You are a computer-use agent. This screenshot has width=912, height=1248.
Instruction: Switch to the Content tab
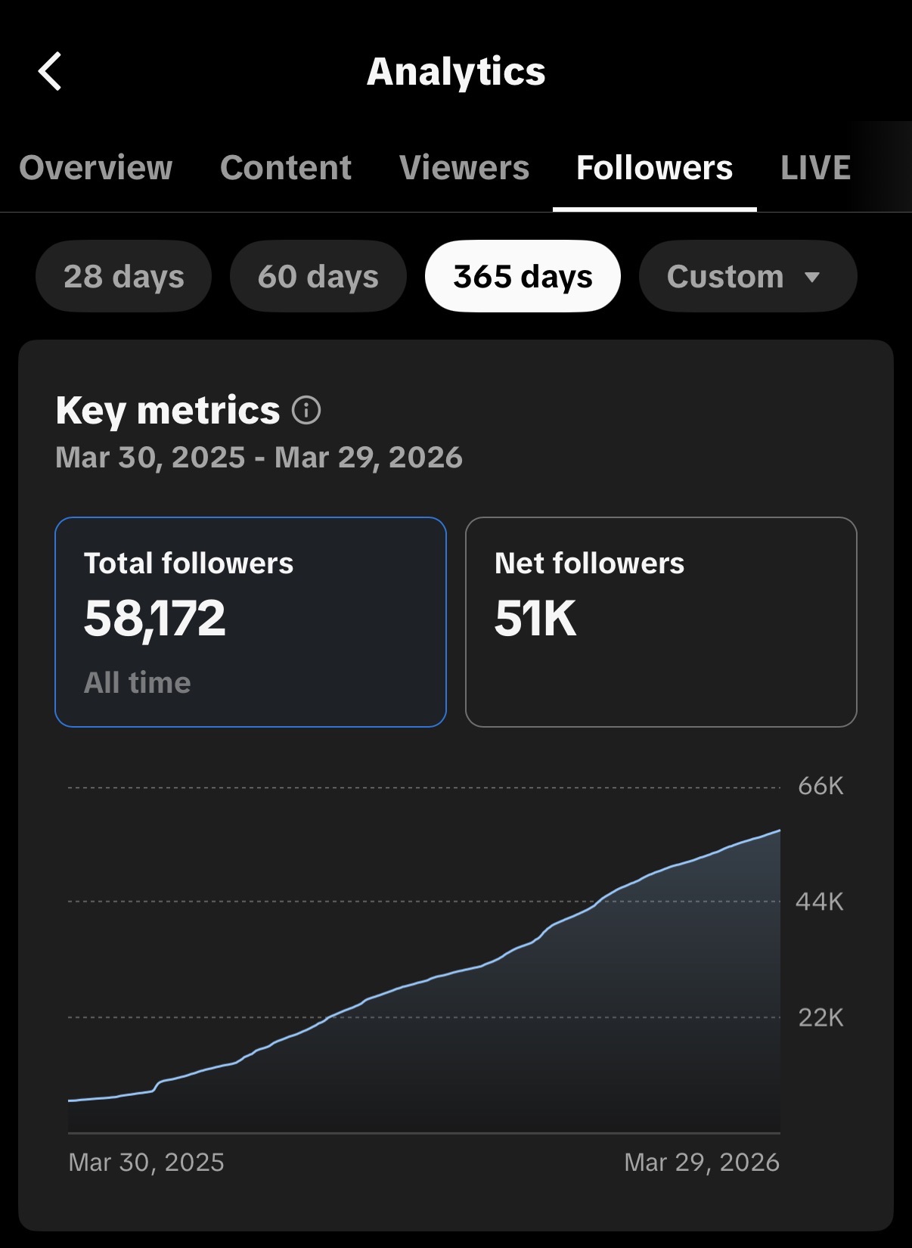[286, 167]
